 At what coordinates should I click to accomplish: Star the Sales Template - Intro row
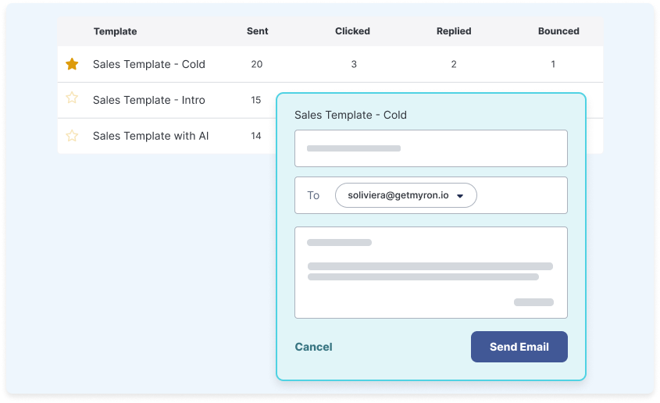pos(72,98)
